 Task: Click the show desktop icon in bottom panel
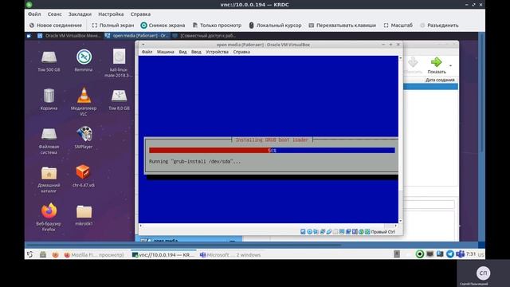tap(42, 255)
